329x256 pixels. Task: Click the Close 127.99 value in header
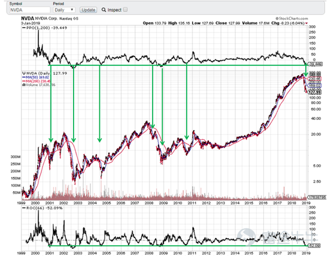[228, 23]
